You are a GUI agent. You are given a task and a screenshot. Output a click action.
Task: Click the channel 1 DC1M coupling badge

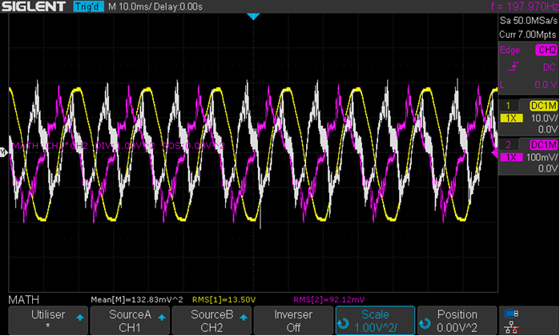pos(543,105)
